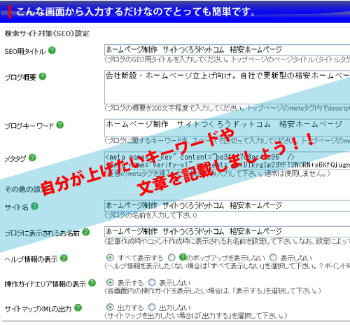Select ?のポップアップを表示しない radio option
This screenshot has width=350, height=325.
(171, 258)
